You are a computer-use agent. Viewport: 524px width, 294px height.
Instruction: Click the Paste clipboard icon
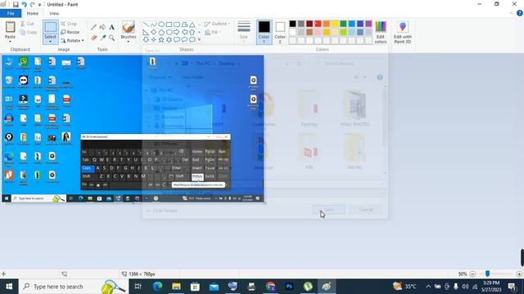click(x=10, y=27)
